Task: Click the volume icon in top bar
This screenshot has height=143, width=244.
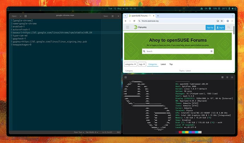Action: [x=233, y=8]
